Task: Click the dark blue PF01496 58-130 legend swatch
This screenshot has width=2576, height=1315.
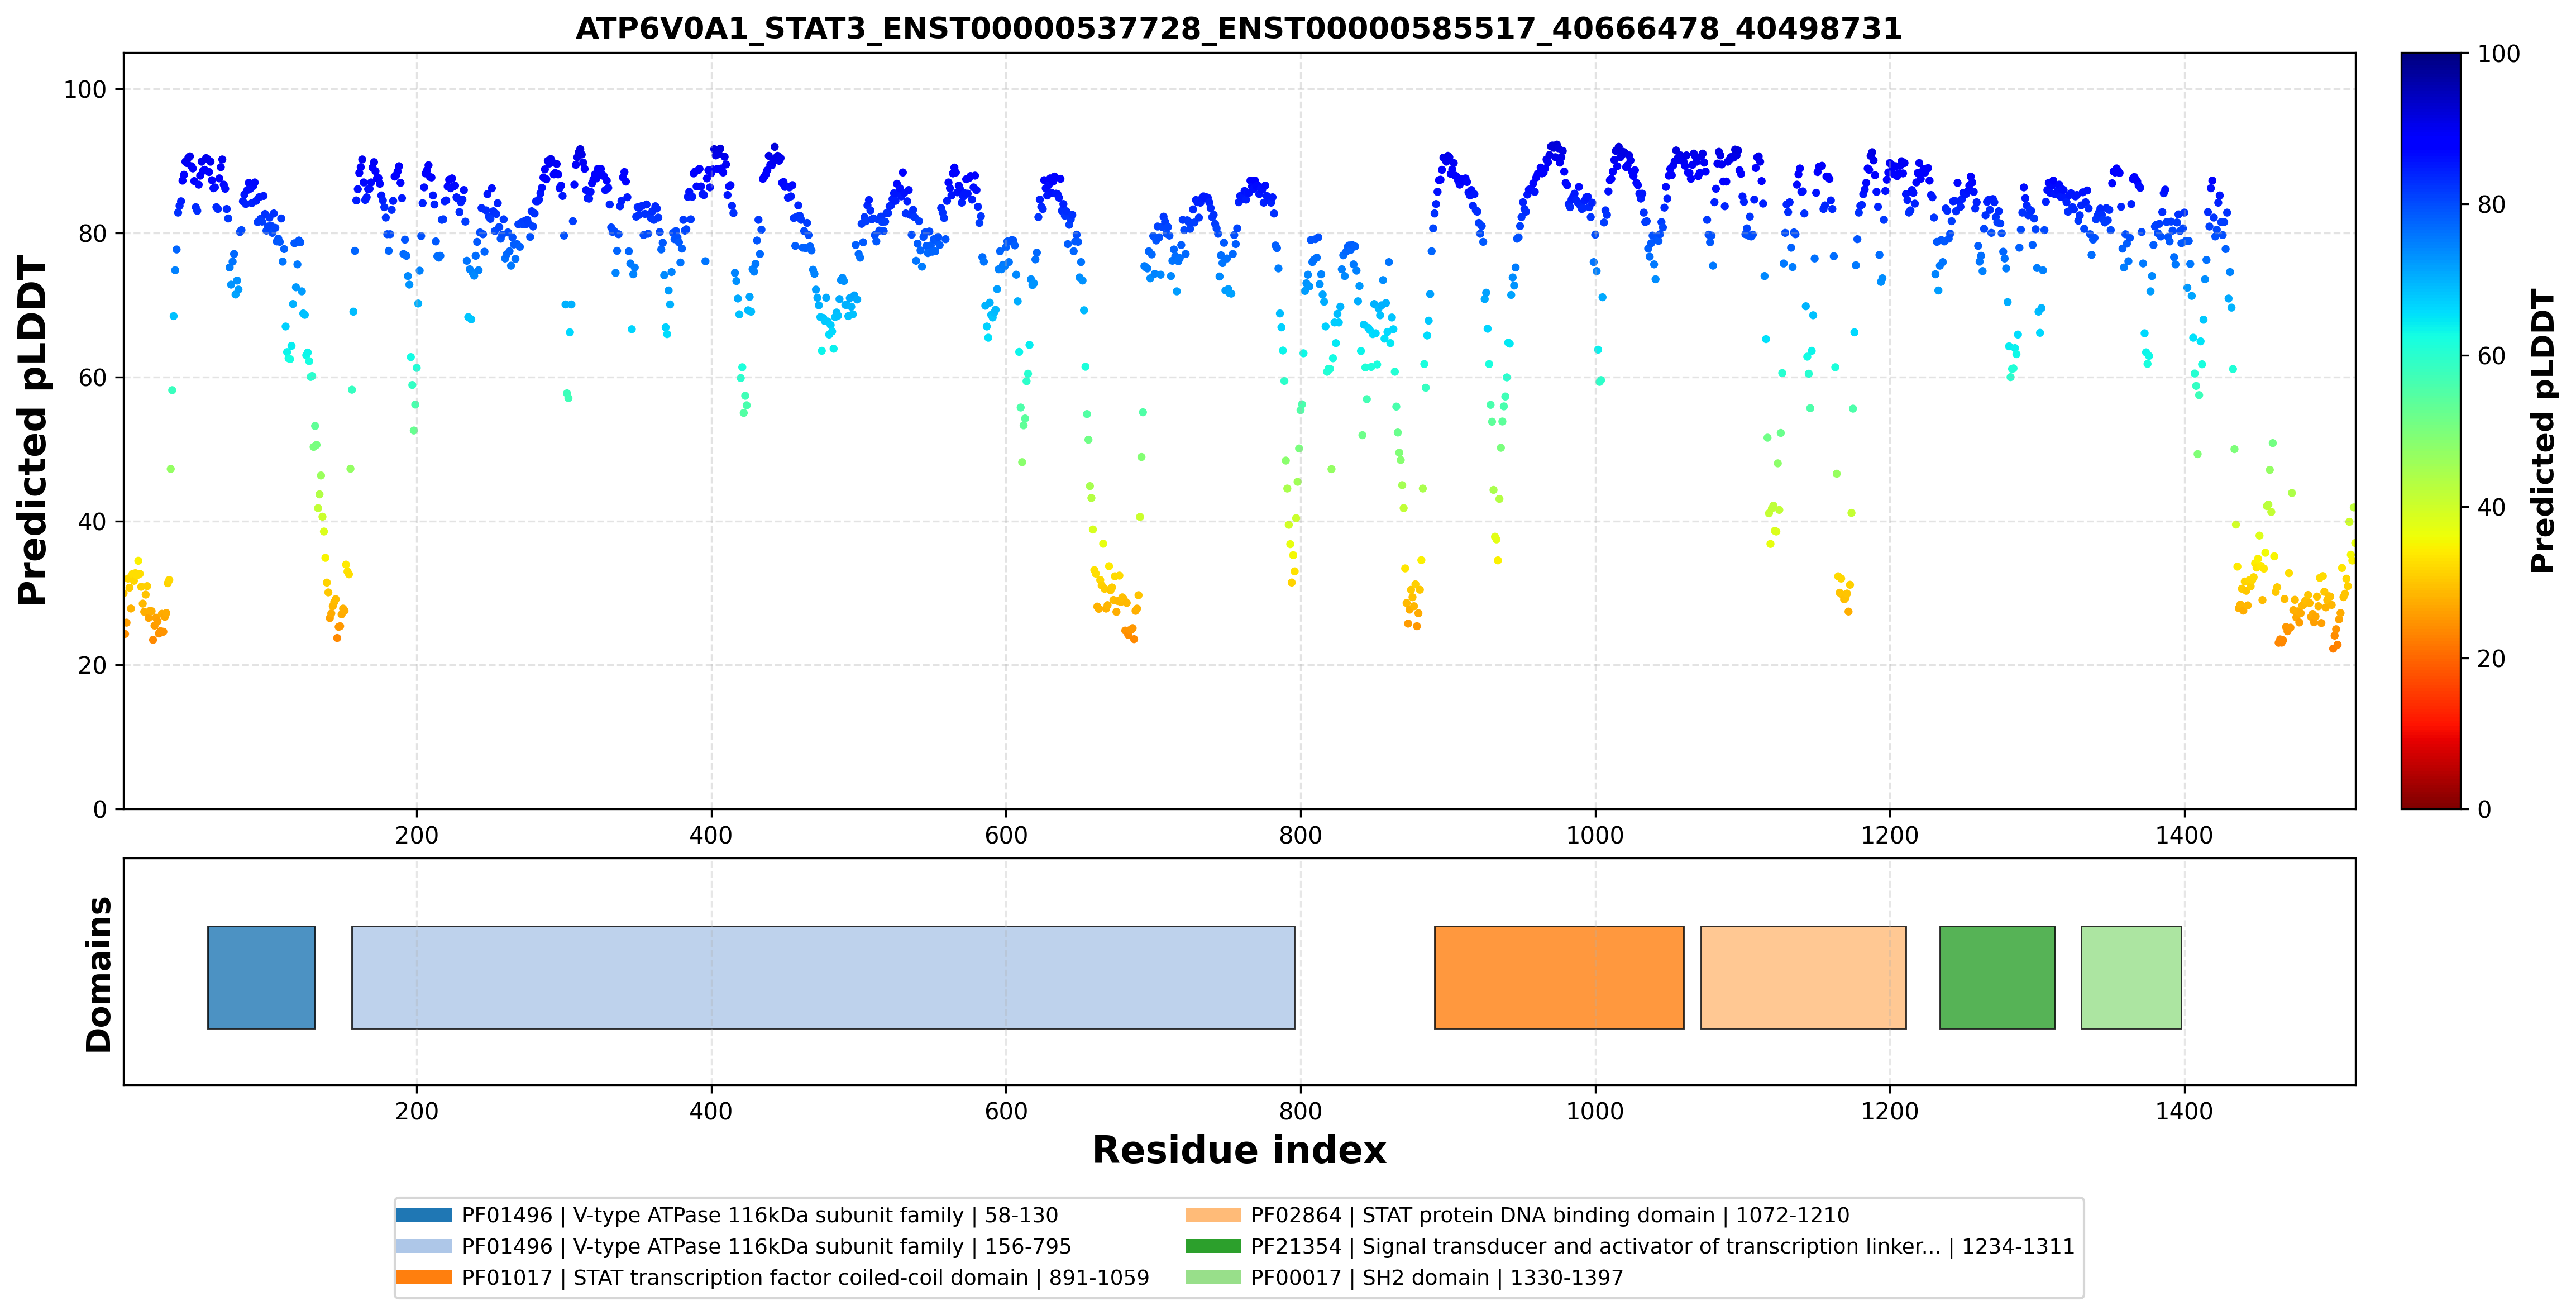Action: pos(424,1215)
